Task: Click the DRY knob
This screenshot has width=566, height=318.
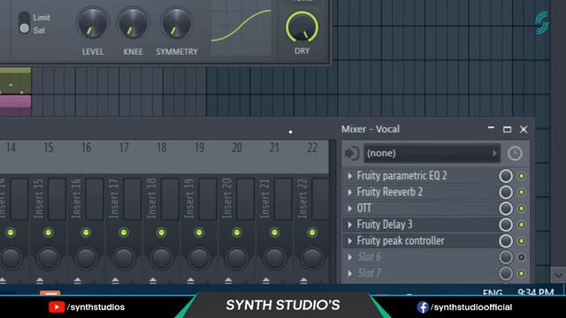Action: [302, 27]
